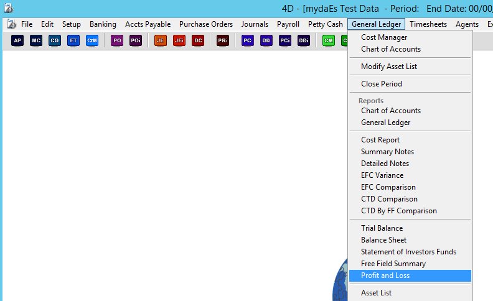Open the Accts Payable menu
The width and height of the screenshot is (493, 301).
tap(148, 24)
